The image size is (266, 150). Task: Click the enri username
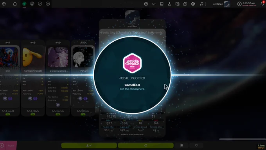click(x=8, y=71)
